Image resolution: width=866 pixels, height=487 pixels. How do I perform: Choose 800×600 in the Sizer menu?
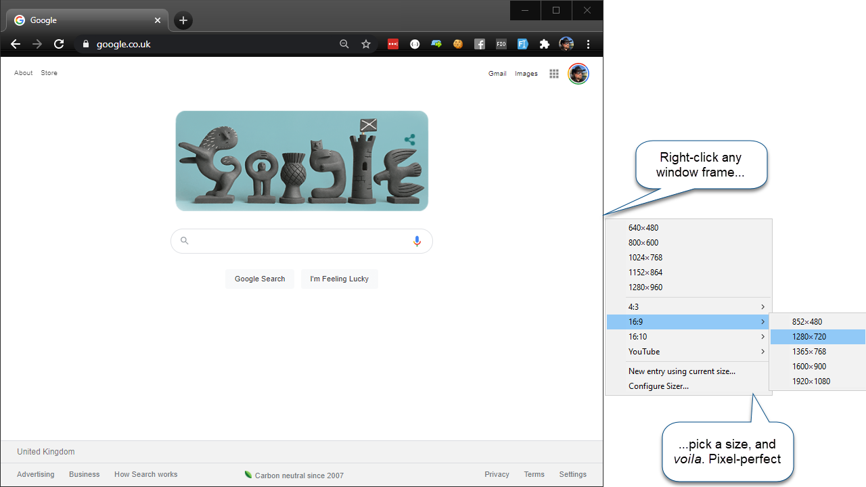pos(689,243)
